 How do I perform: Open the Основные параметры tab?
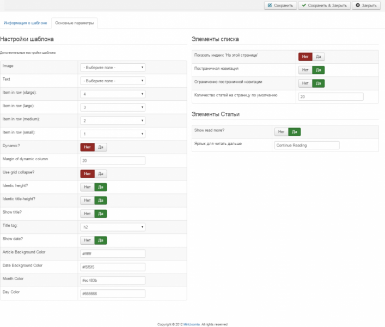click(x=74, y=23)
